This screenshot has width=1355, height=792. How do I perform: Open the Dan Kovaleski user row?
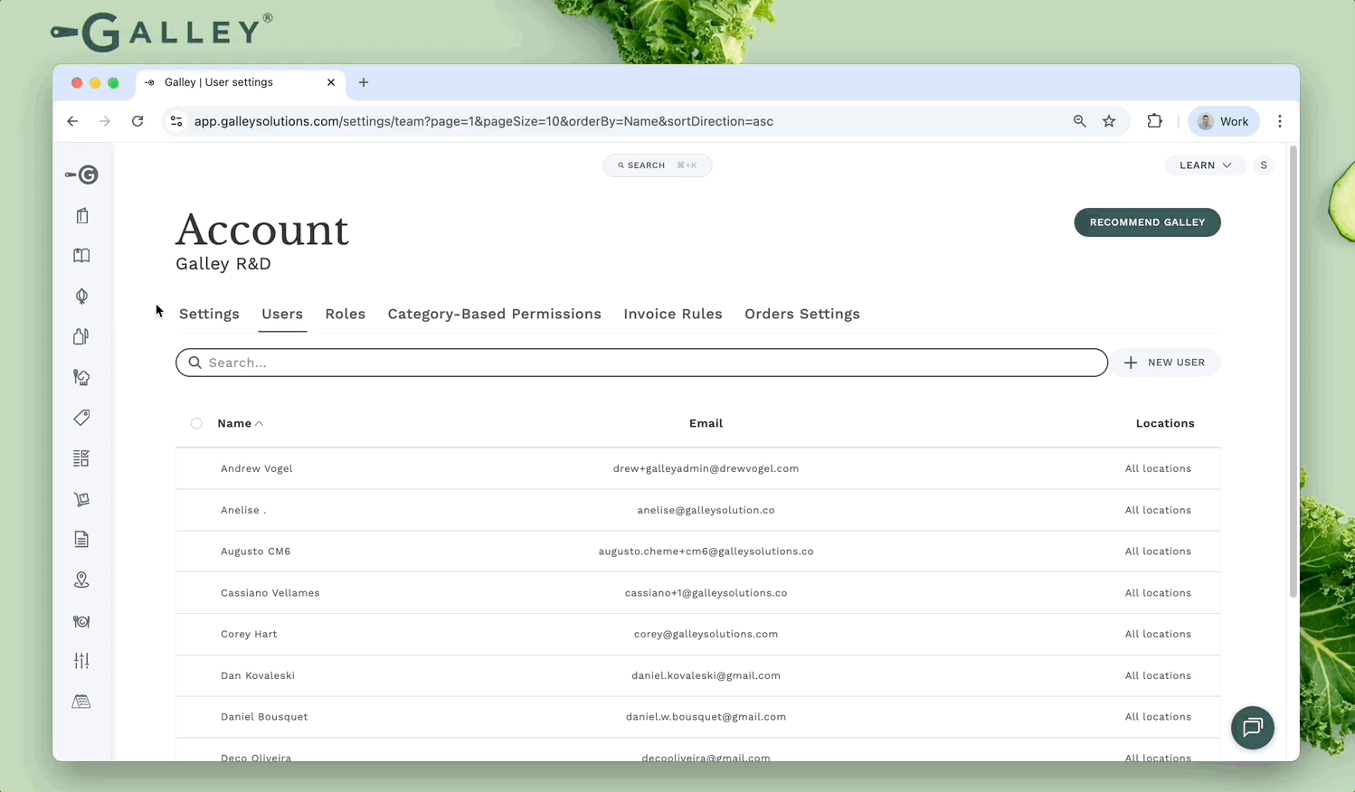click(x=698, y=675)
